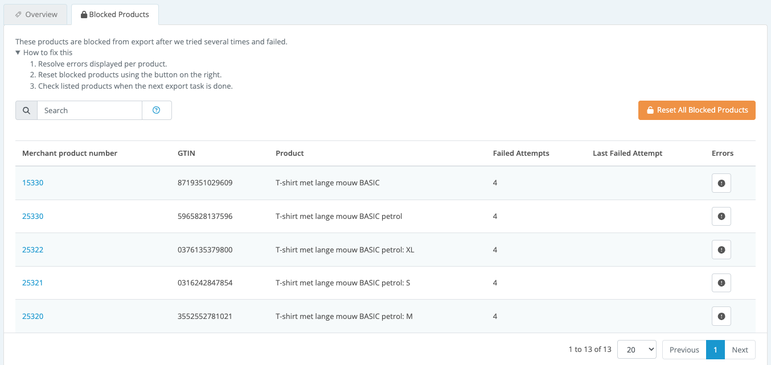Open the search help question icon

pyautogui.click(x=157, y=110)
